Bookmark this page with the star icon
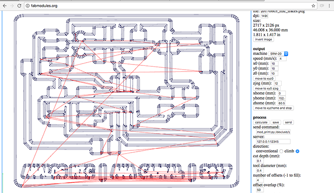Screen dimensions: 334x193 point(313,6)
